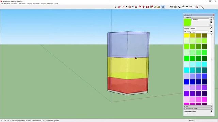The image size is (218, 122).
Task: Open the Estensioni menu
Action: tap(50, 4)
